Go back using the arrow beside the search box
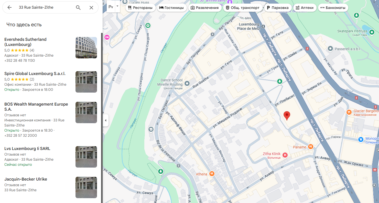Image resolution: width=379 pixels, height=203 pixels. pyautogui.click(x=9, y=8)
